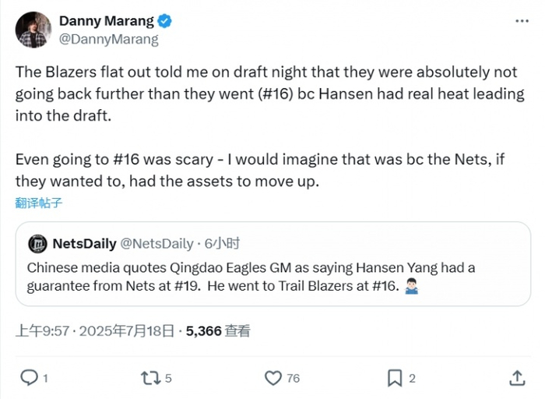Repost the tweet with retweet icon
This screenshot has height=399, width=545.
150,378
